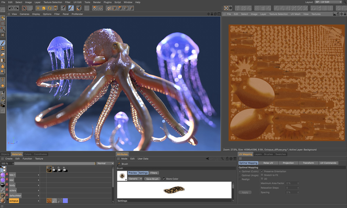Click the histogram icon in texture view header
The image size is (347, 208).
(335, 14)
